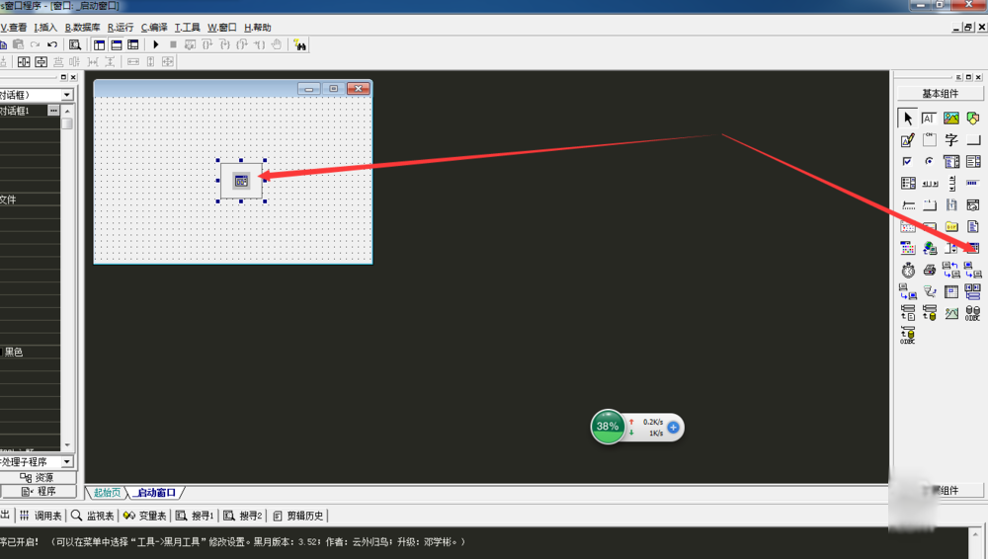Pick the folder DIR directory box component
Viewport: 988px width, 559px height.
click(950, 227)
